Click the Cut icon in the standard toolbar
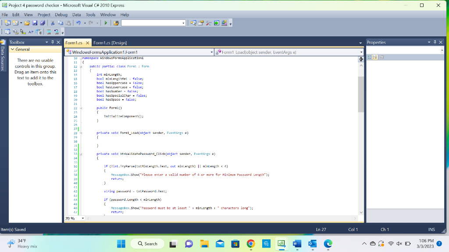The height and width of the screenshot is (252, 449). point(52,23)
